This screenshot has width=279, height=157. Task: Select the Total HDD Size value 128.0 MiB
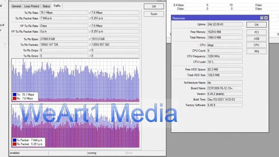point(225,75)
